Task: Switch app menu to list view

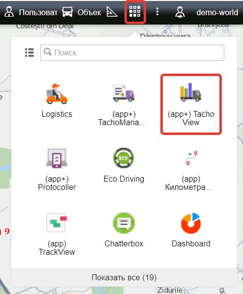Action: click(30, 53)
